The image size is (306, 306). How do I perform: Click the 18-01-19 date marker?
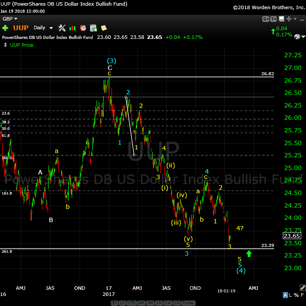(226, 291)
